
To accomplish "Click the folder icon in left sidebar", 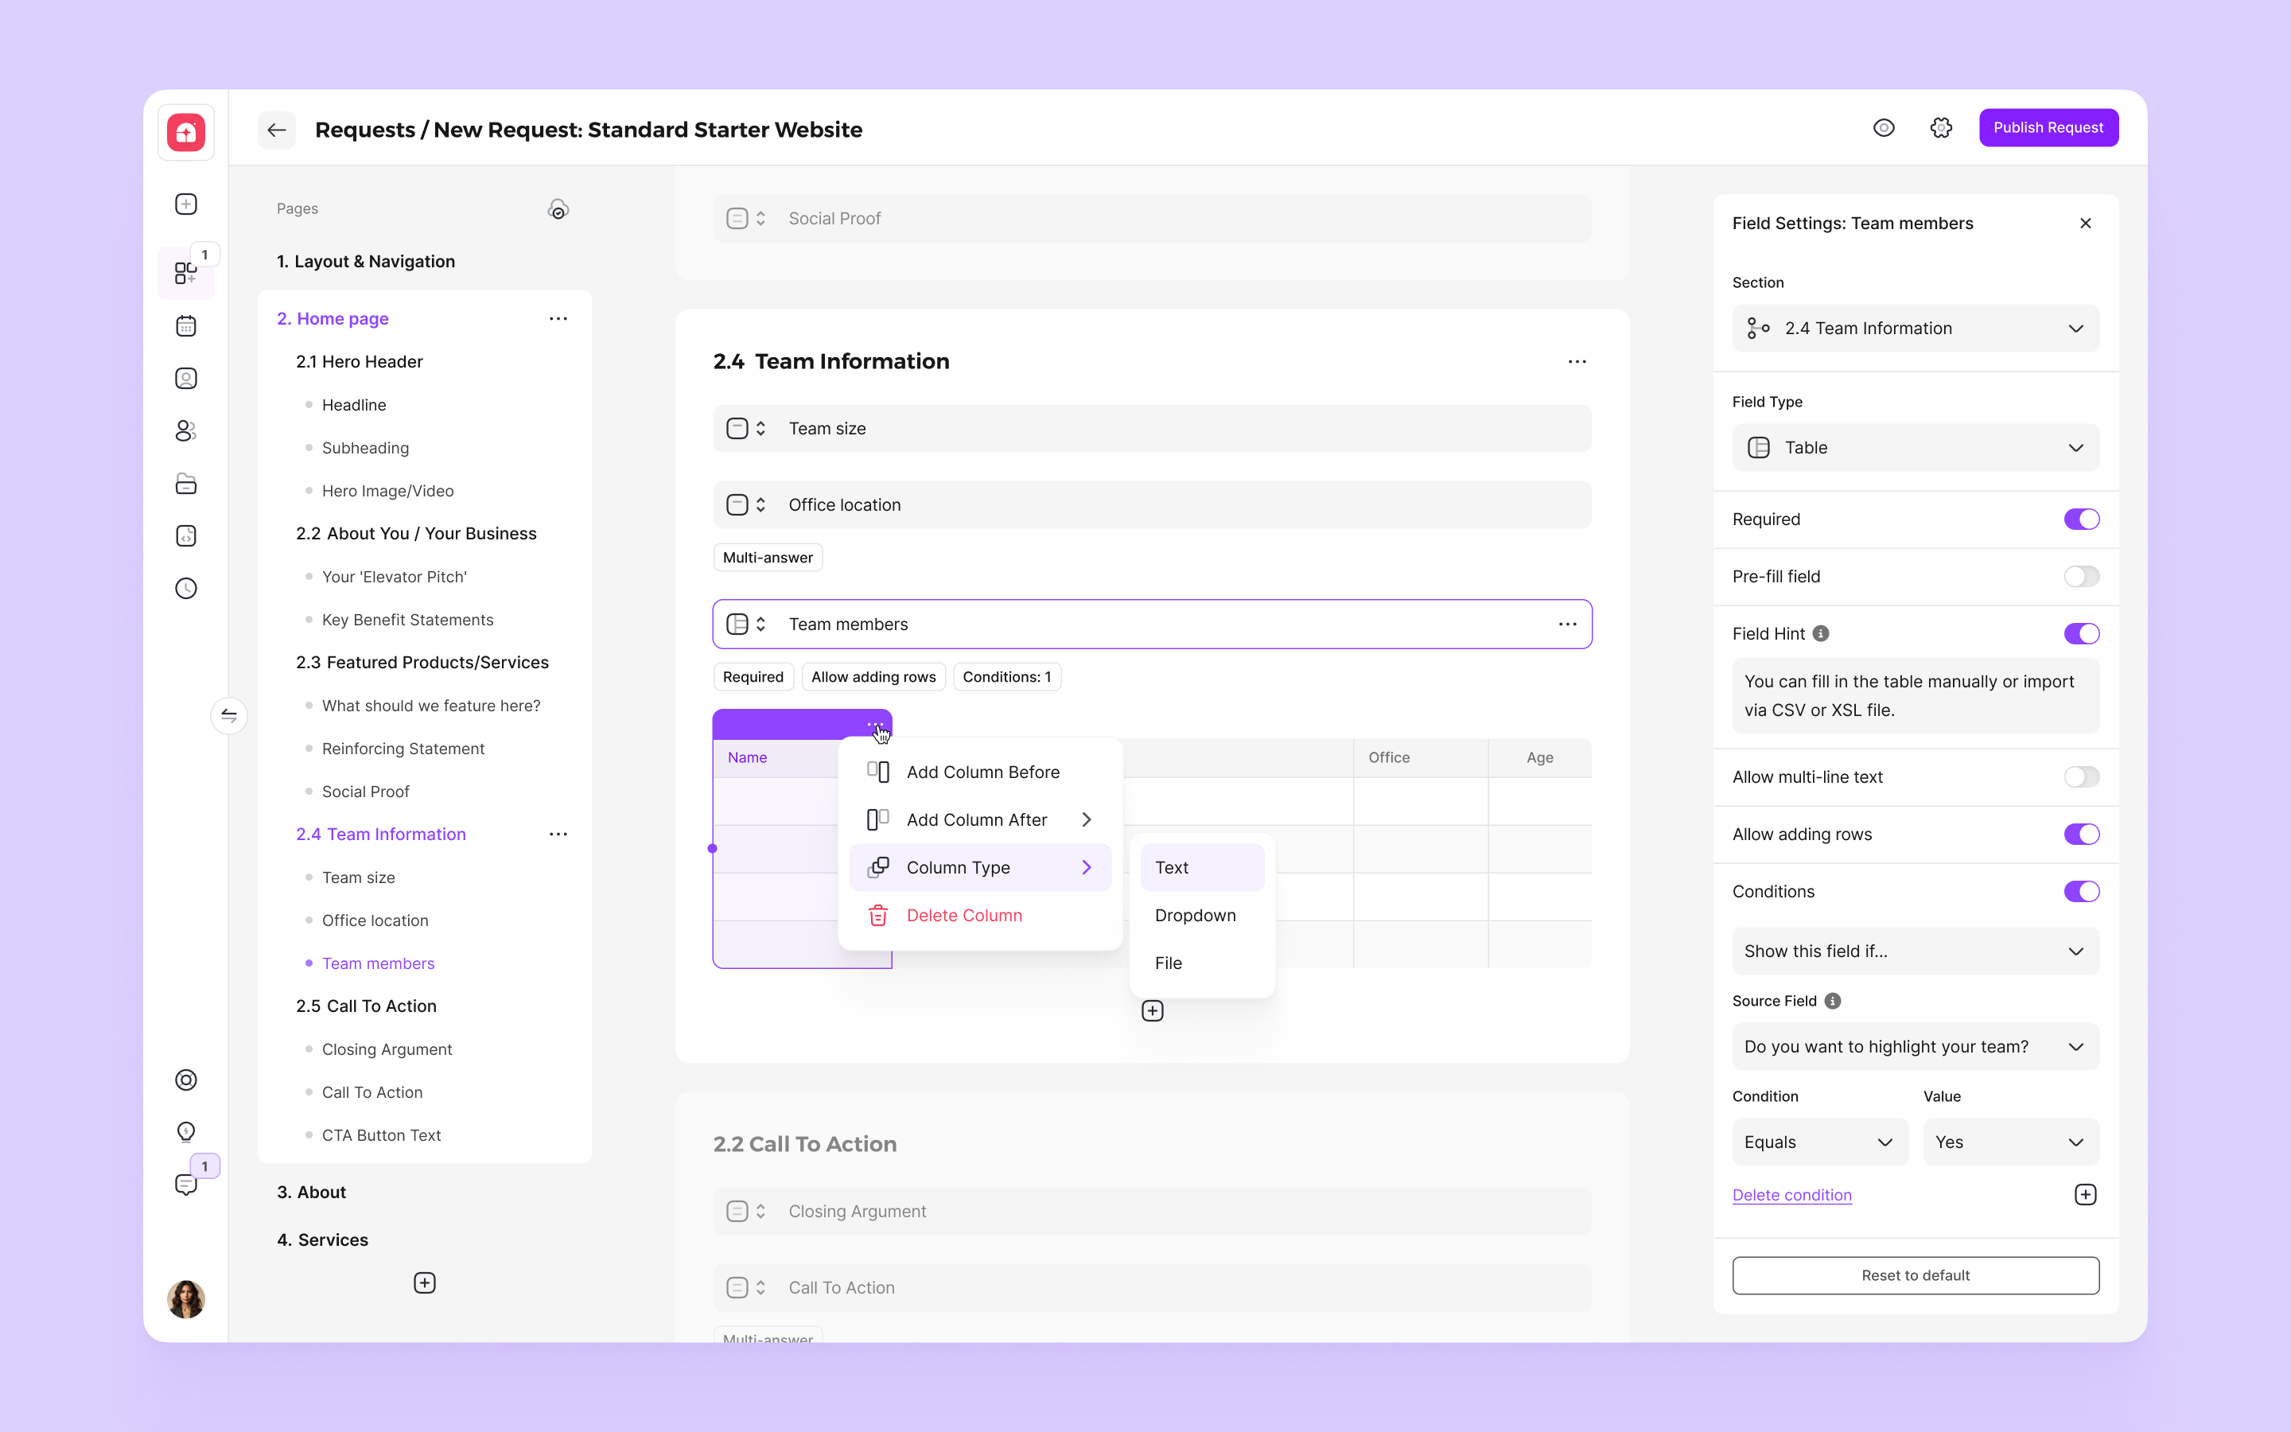I will [x=186, y=484].
